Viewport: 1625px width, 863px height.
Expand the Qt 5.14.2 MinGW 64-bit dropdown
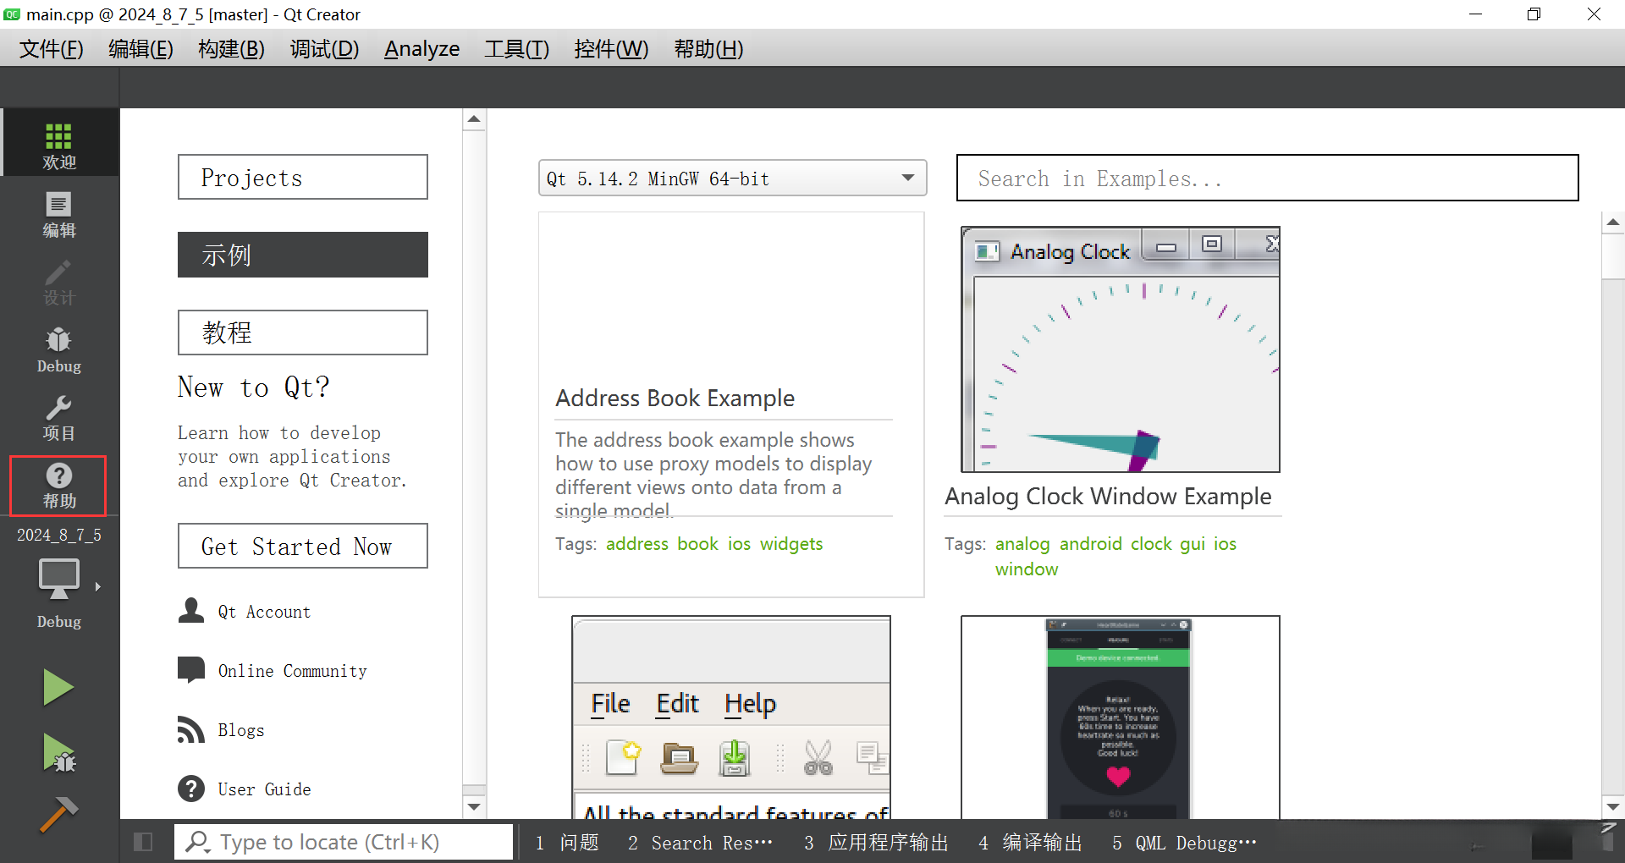tap(733, 178)
